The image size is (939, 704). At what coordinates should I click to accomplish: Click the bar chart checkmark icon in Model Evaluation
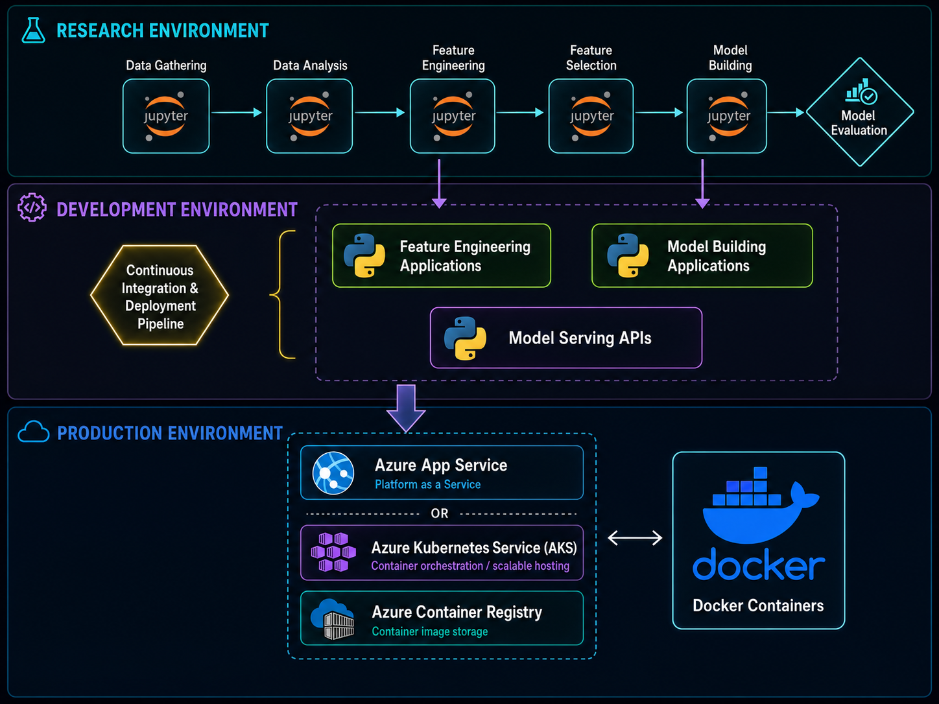pos(861,92)
